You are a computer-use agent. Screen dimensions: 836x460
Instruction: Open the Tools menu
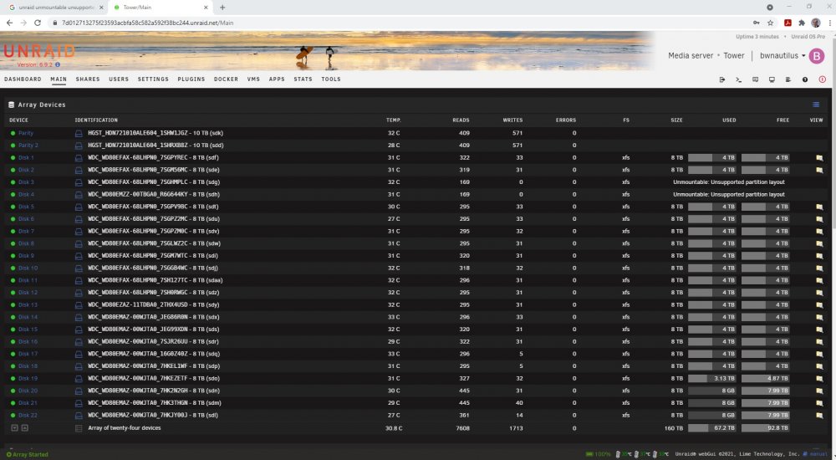(x=331, y=79)
